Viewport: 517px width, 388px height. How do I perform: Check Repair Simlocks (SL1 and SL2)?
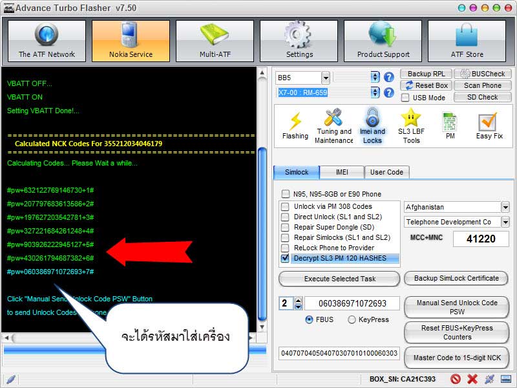[x=285, y=237]
